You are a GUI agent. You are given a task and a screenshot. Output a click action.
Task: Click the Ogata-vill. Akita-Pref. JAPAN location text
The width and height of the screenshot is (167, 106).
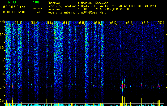coord(104,6)
